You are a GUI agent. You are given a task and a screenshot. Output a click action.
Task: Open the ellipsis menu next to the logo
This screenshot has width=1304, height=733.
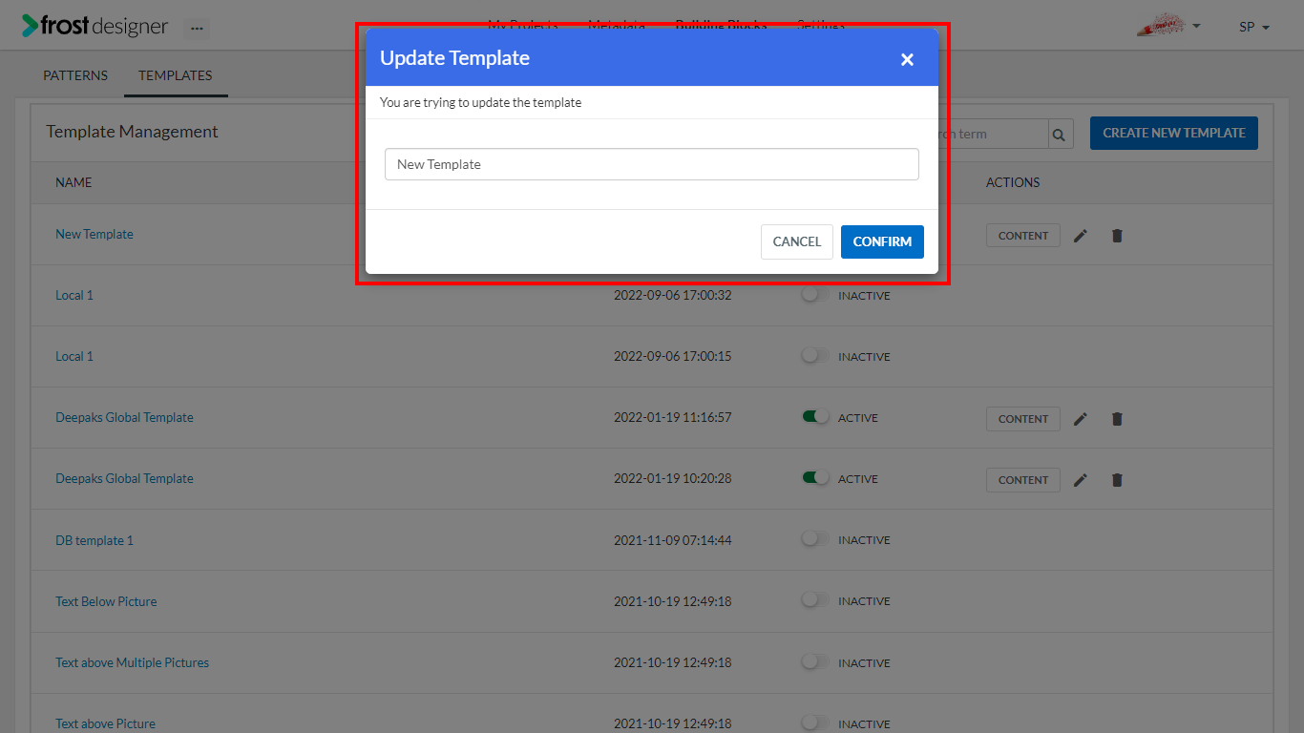tap(197, 29)
